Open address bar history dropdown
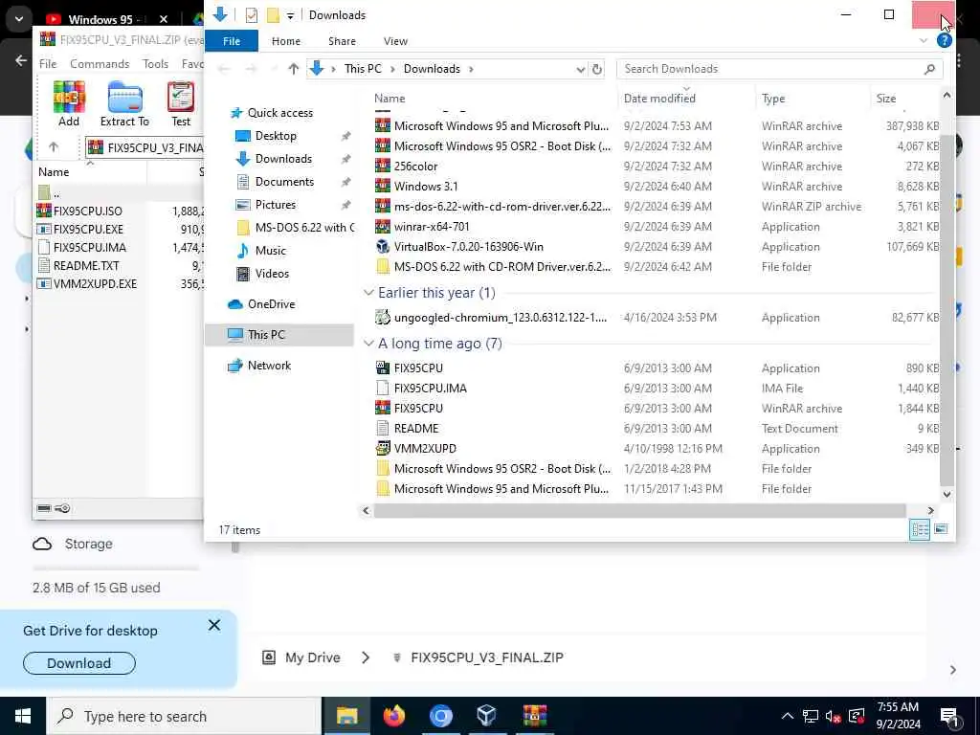 coord(580,69)
